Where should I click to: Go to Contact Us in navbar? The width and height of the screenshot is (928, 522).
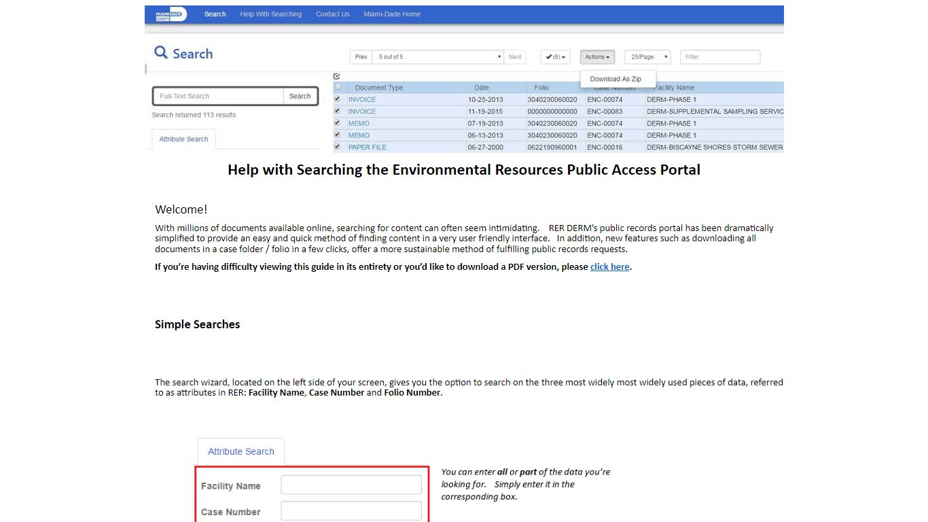tap(333, 14)
